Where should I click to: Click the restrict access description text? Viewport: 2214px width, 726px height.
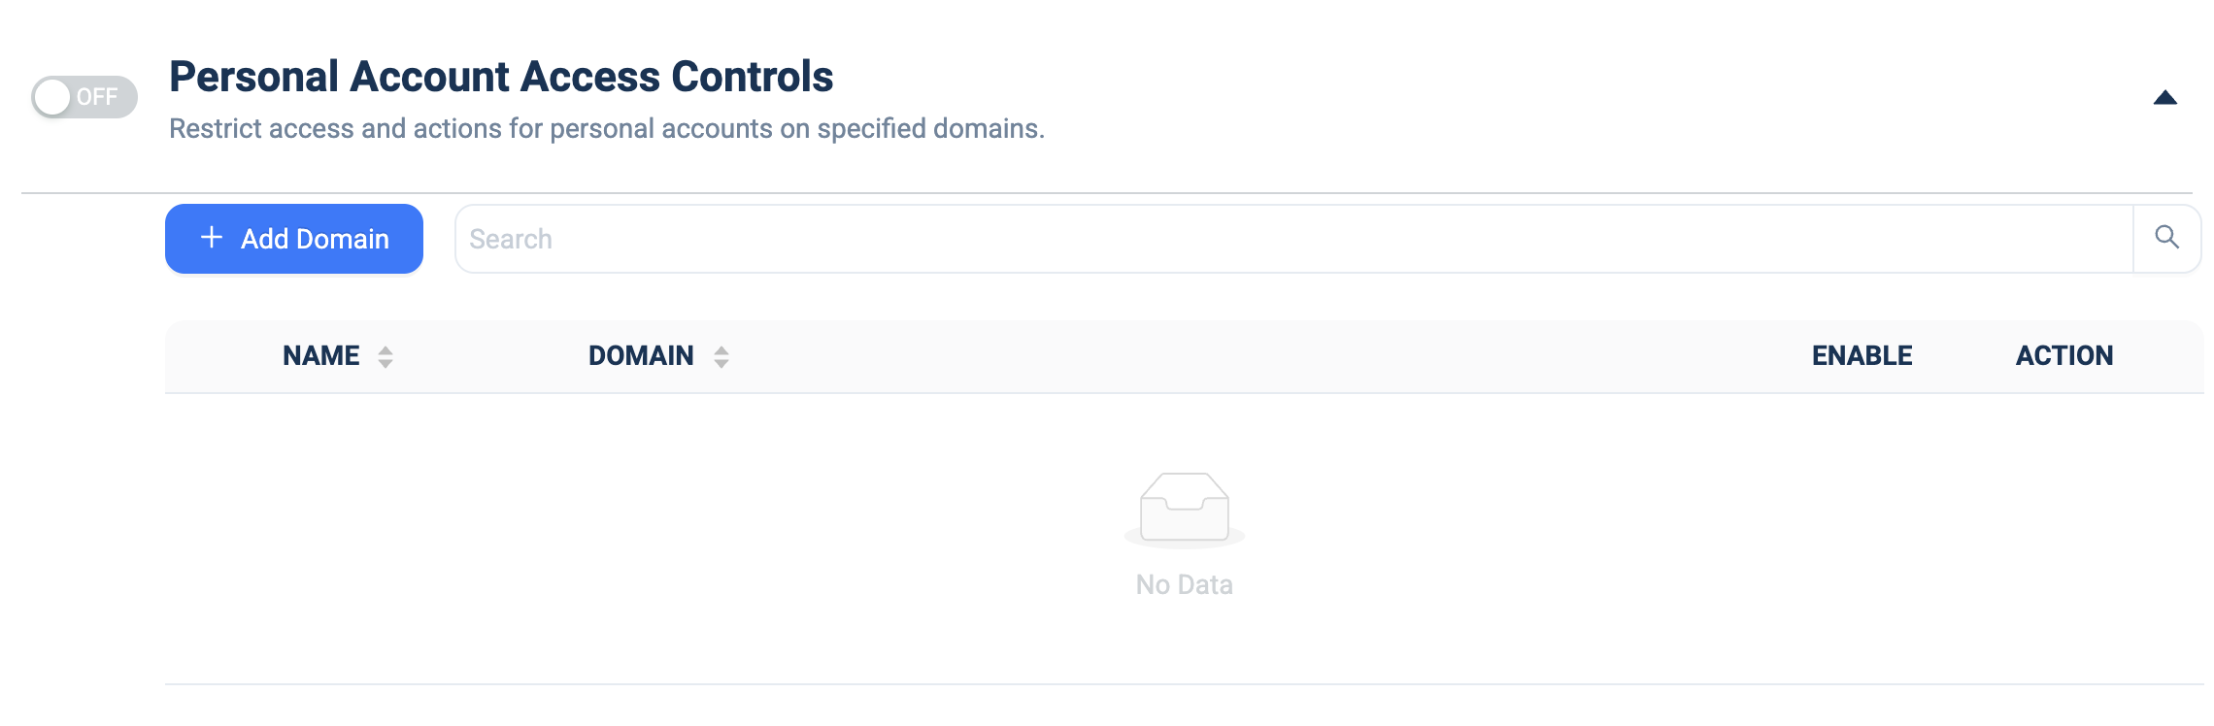coord(607,129)
